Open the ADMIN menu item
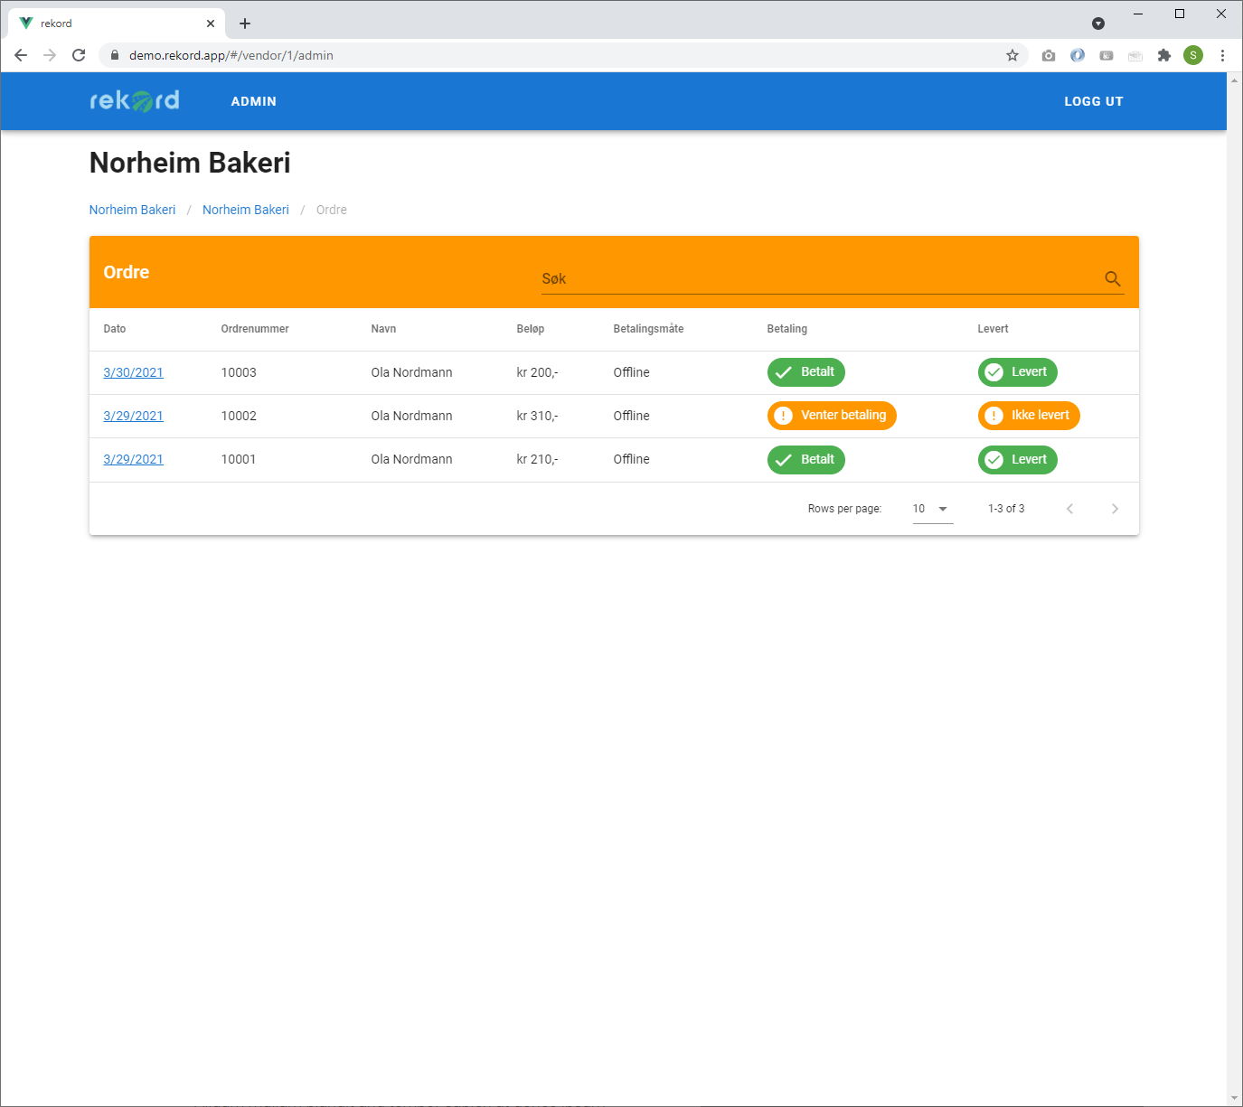 [253, 101]
